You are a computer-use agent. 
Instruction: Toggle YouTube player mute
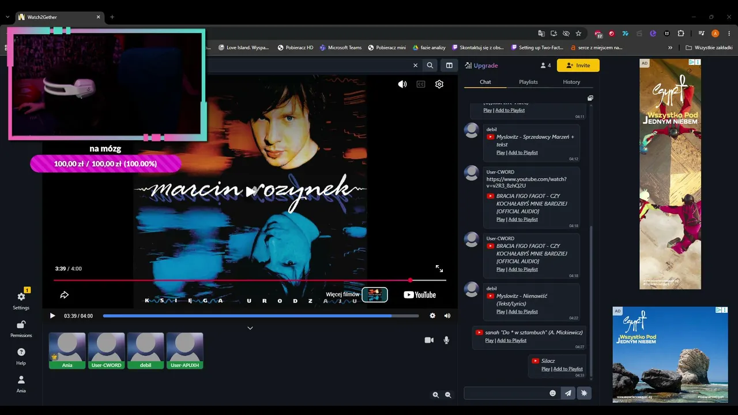click(x=402, y=84)
